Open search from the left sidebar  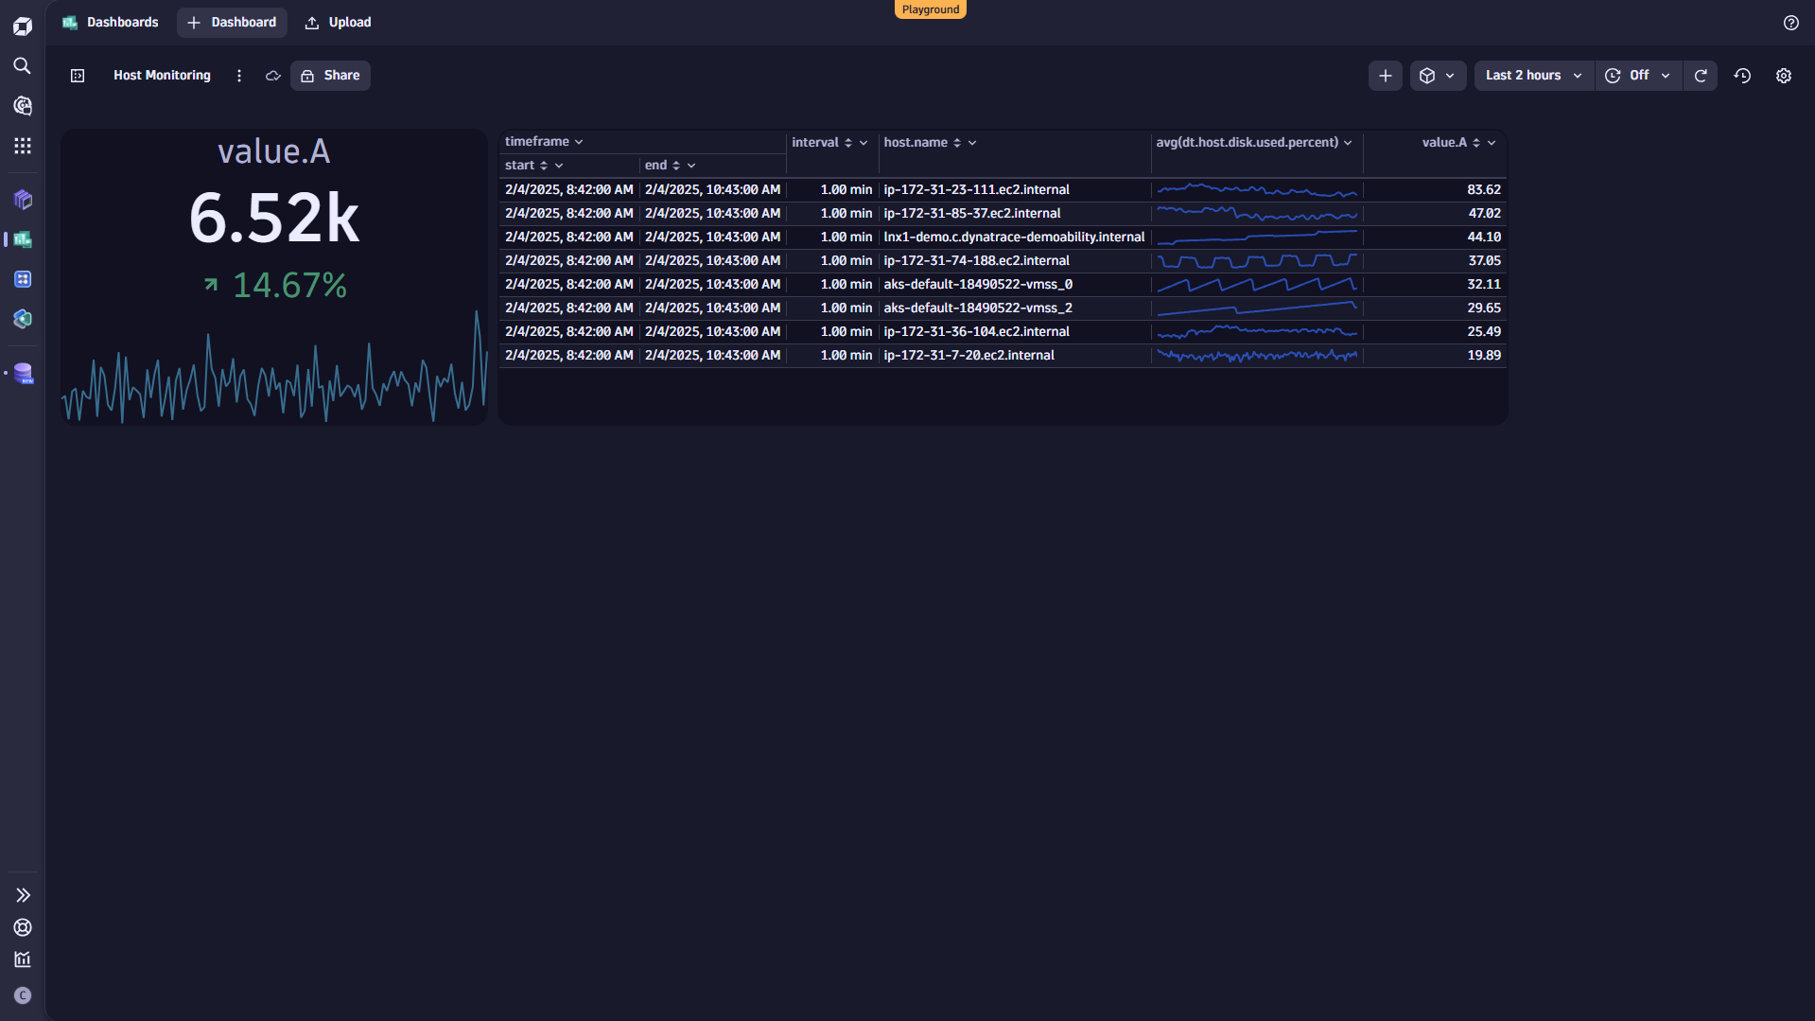(22, 66)
